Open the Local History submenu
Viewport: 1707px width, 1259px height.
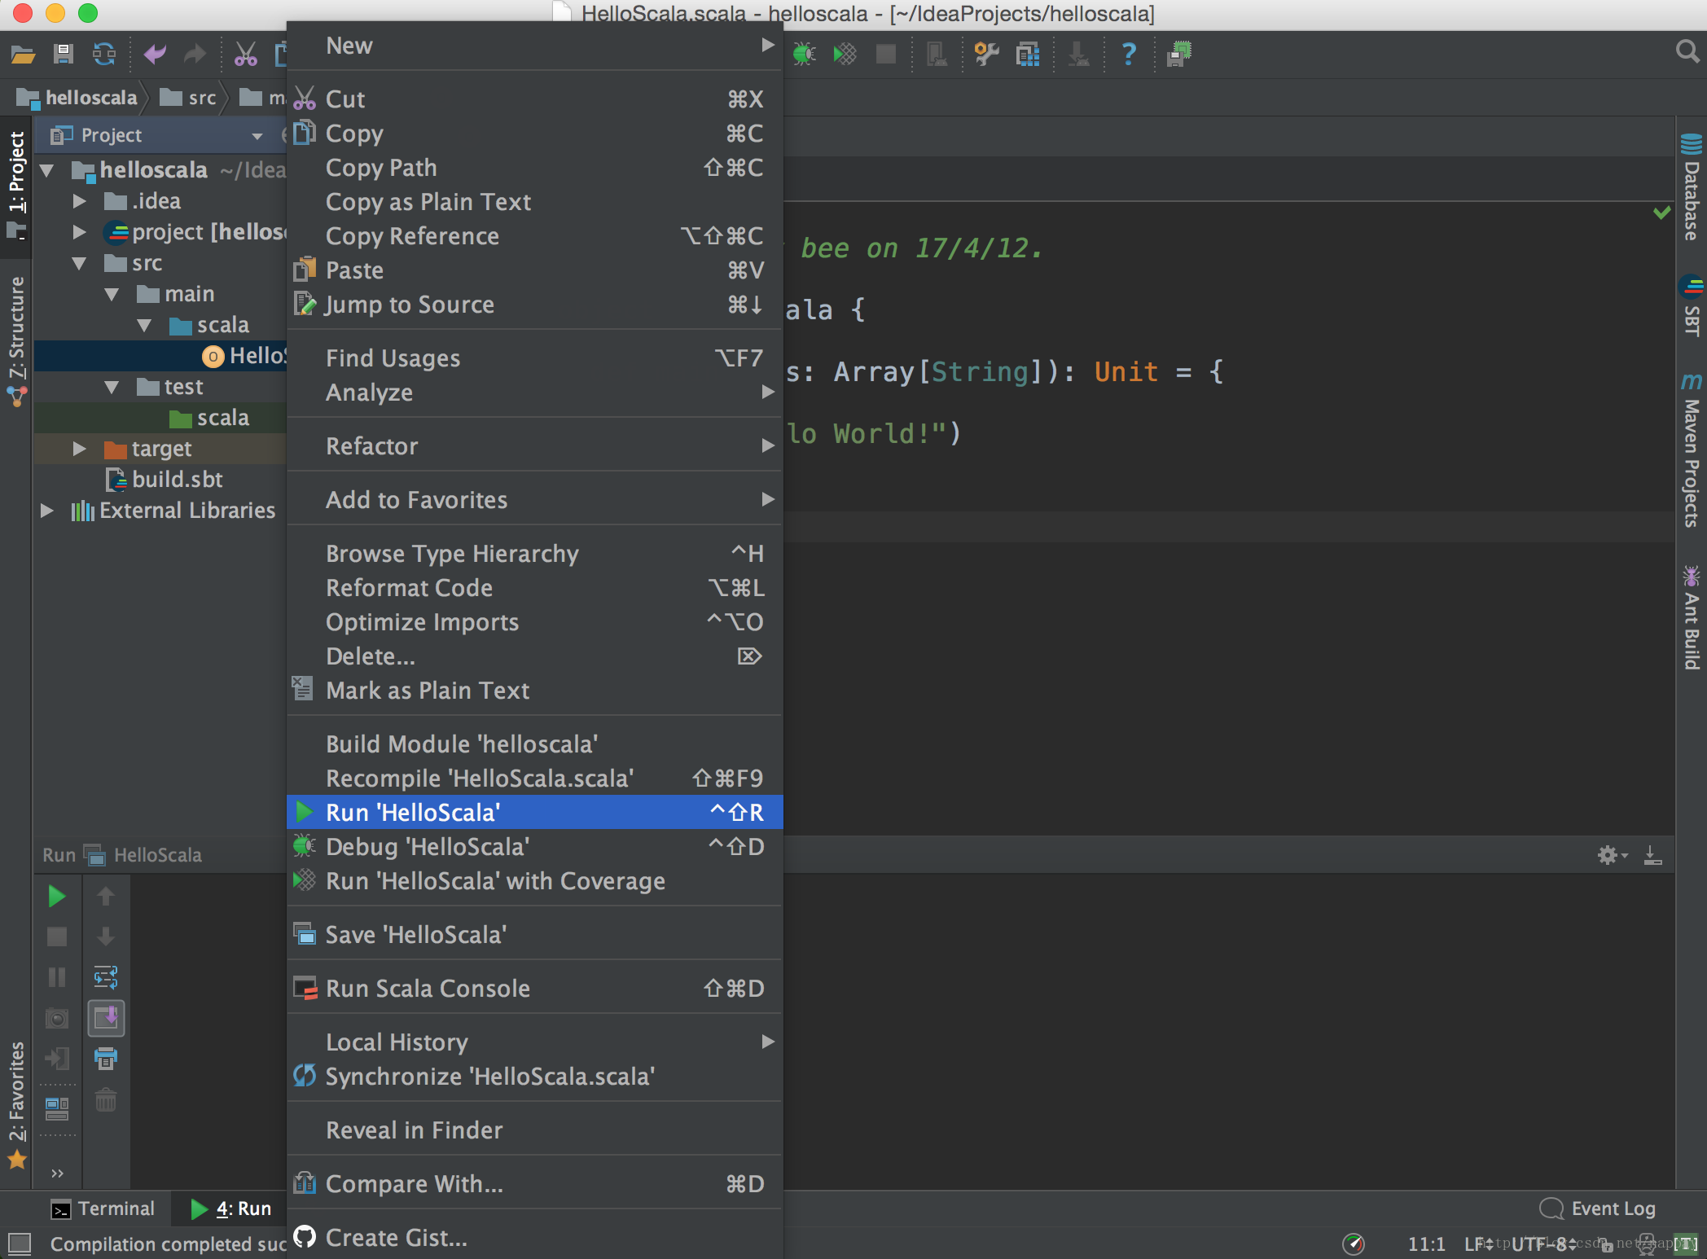click(534, 1042)
